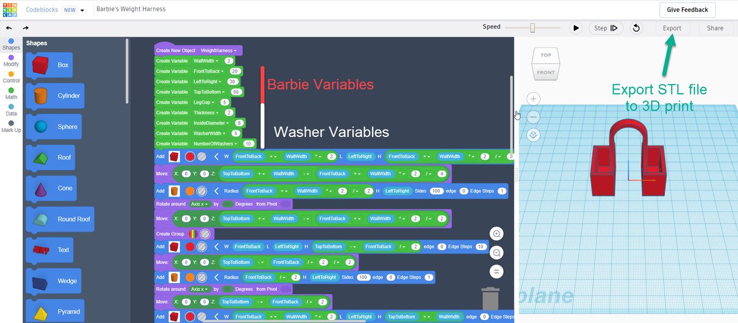Click the home view icon in 3D viewer
Image resolution: width=738 pixels, height=323 pixels.
pyautogui.click(x=533, y=134)
